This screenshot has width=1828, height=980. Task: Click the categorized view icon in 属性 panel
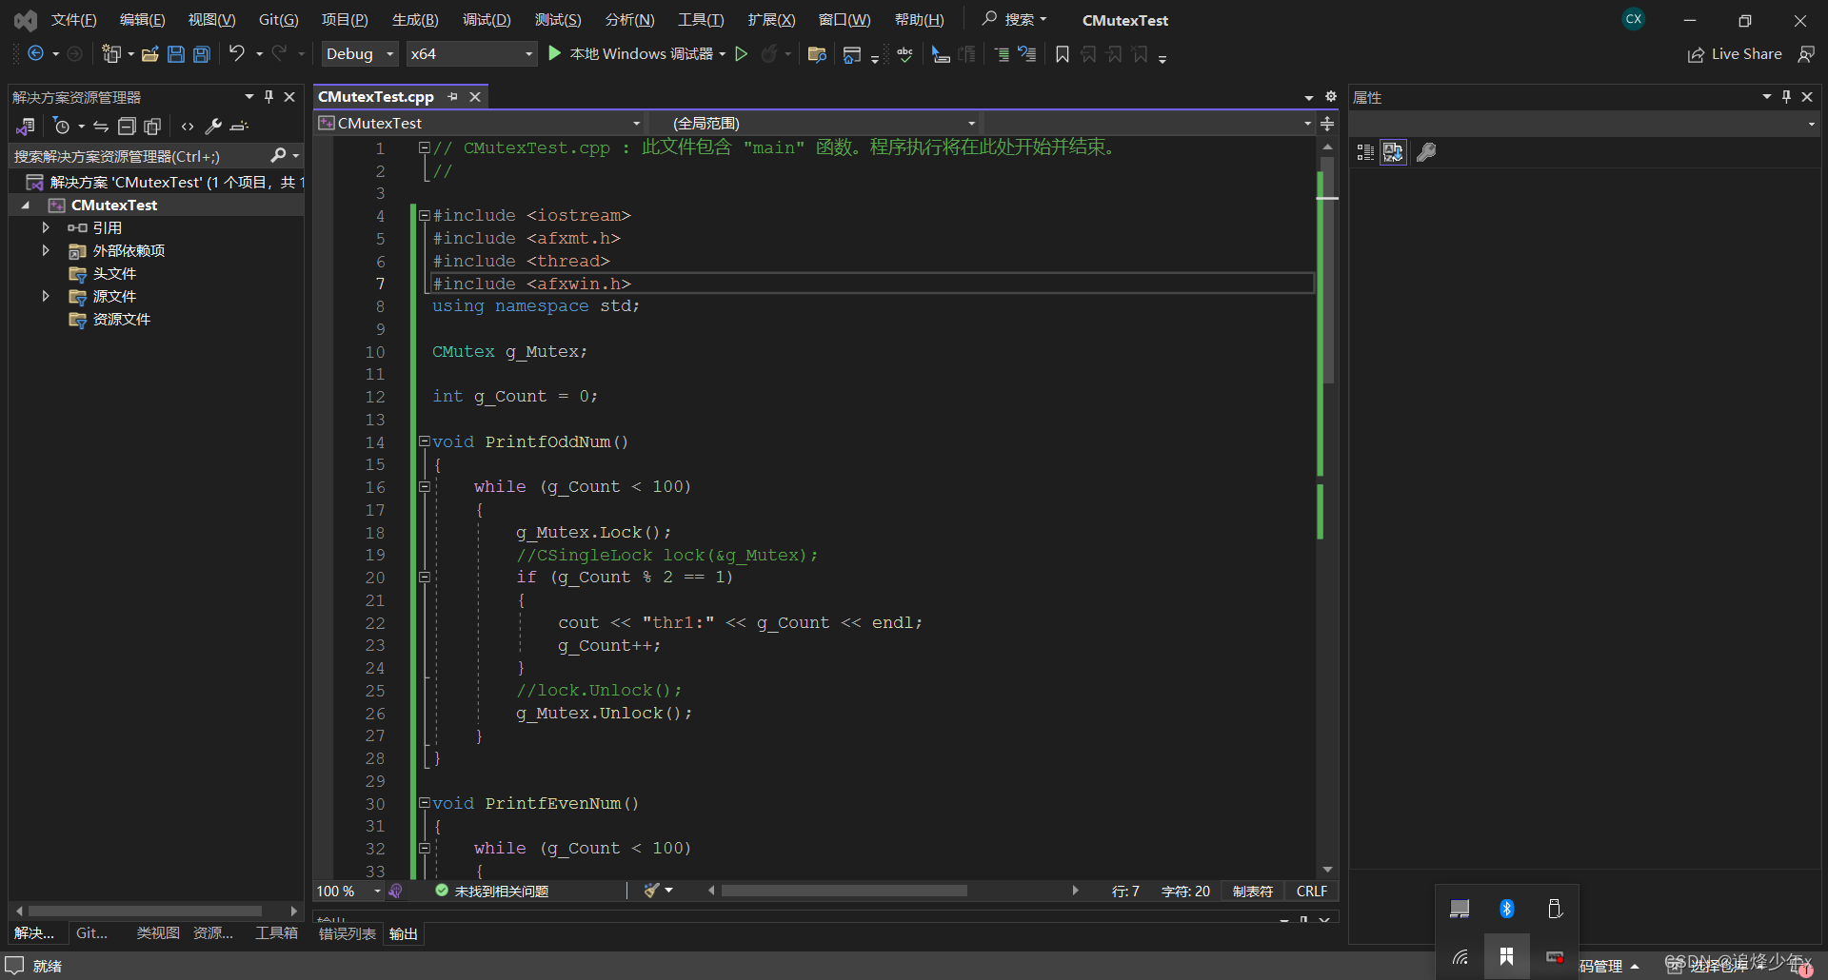[1365, 152]
